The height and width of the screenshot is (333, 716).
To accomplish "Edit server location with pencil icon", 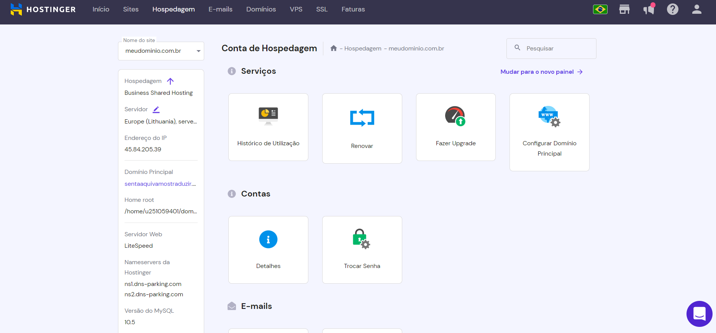I will coord(156,109).
